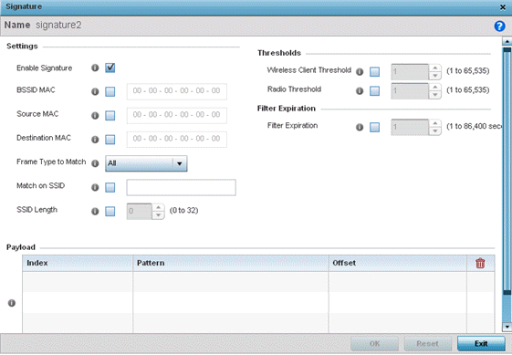Decrease the SSID Length spinner value
Viewport: 512px width, 355px height.
pos(159,215)
